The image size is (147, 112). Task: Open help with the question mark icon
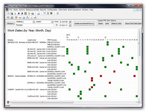point(58,13)
